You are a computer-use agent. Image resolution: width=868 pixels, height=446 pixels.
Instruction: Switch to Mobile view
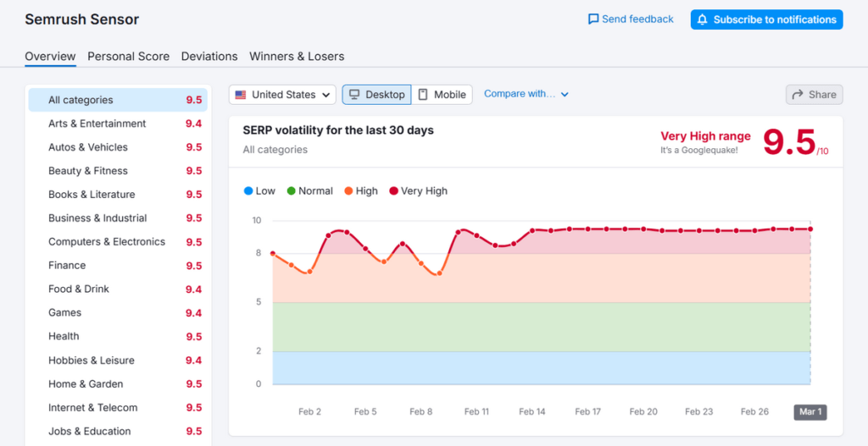click(x=442, y=95)
